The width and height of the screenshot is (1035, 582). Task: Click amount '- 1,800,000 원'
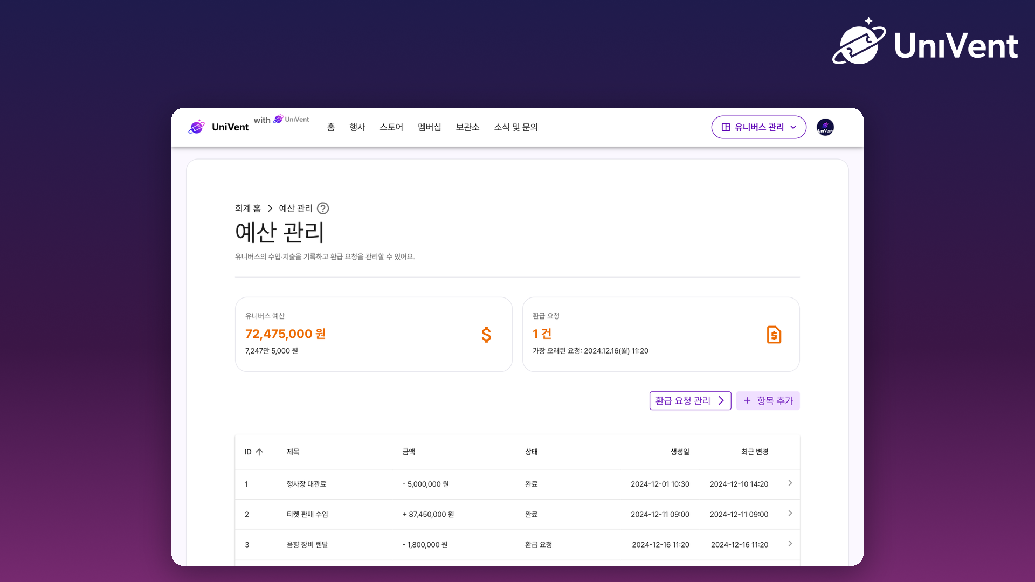425,545
